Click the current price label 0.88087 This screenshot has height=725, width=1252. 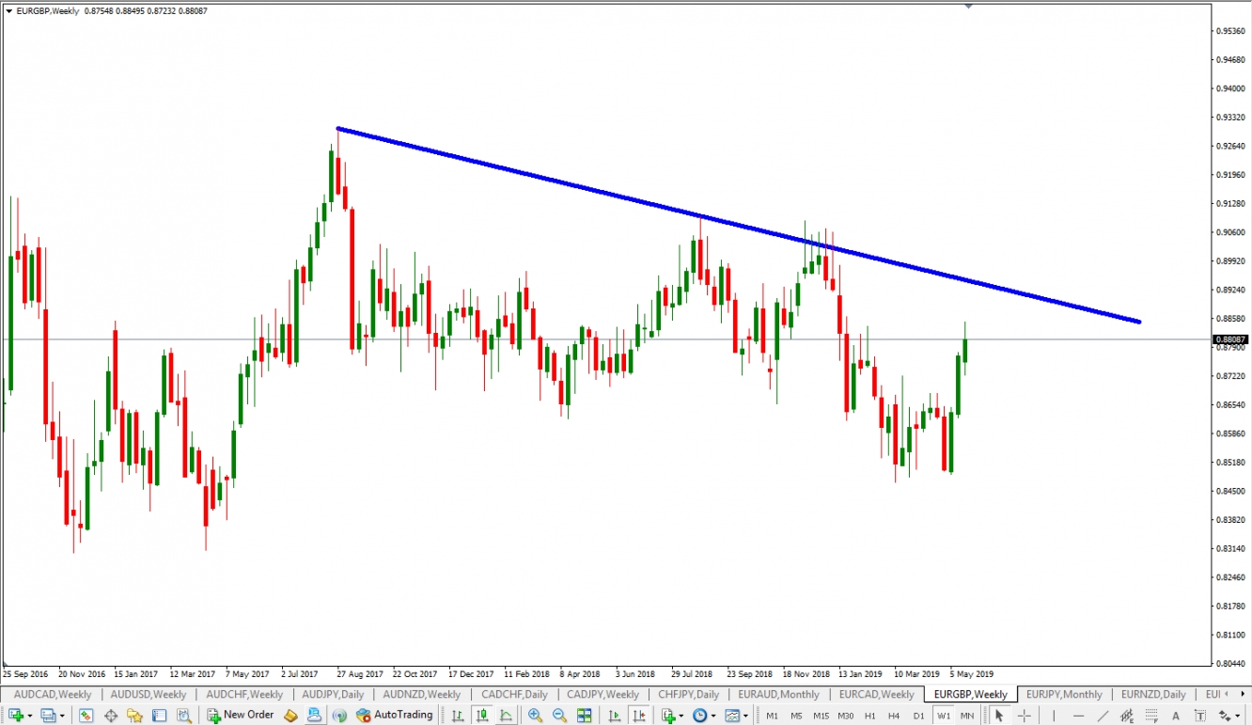pos(1230,339)
